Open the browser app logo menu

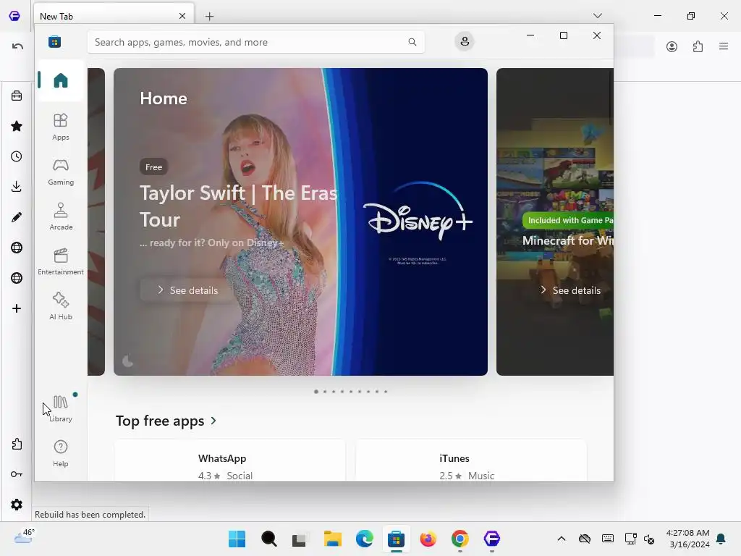14,16
